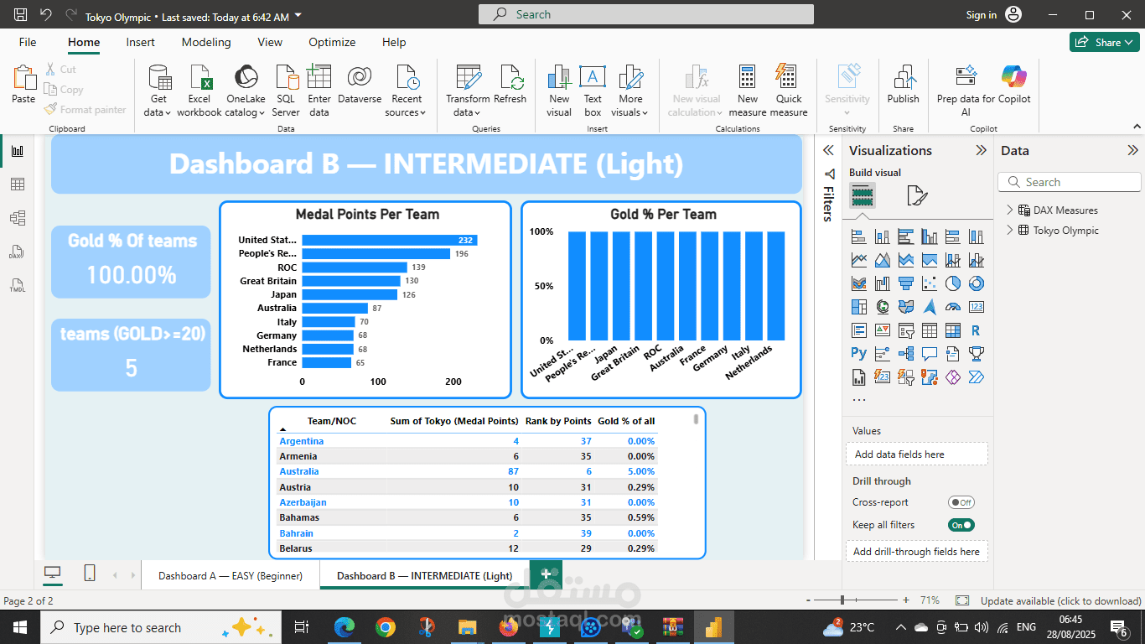Viewport: 1145px width, 644px height.
Task: Select the stacked bar chart visual
Action: pyautogui.click(x=858, y=236)
